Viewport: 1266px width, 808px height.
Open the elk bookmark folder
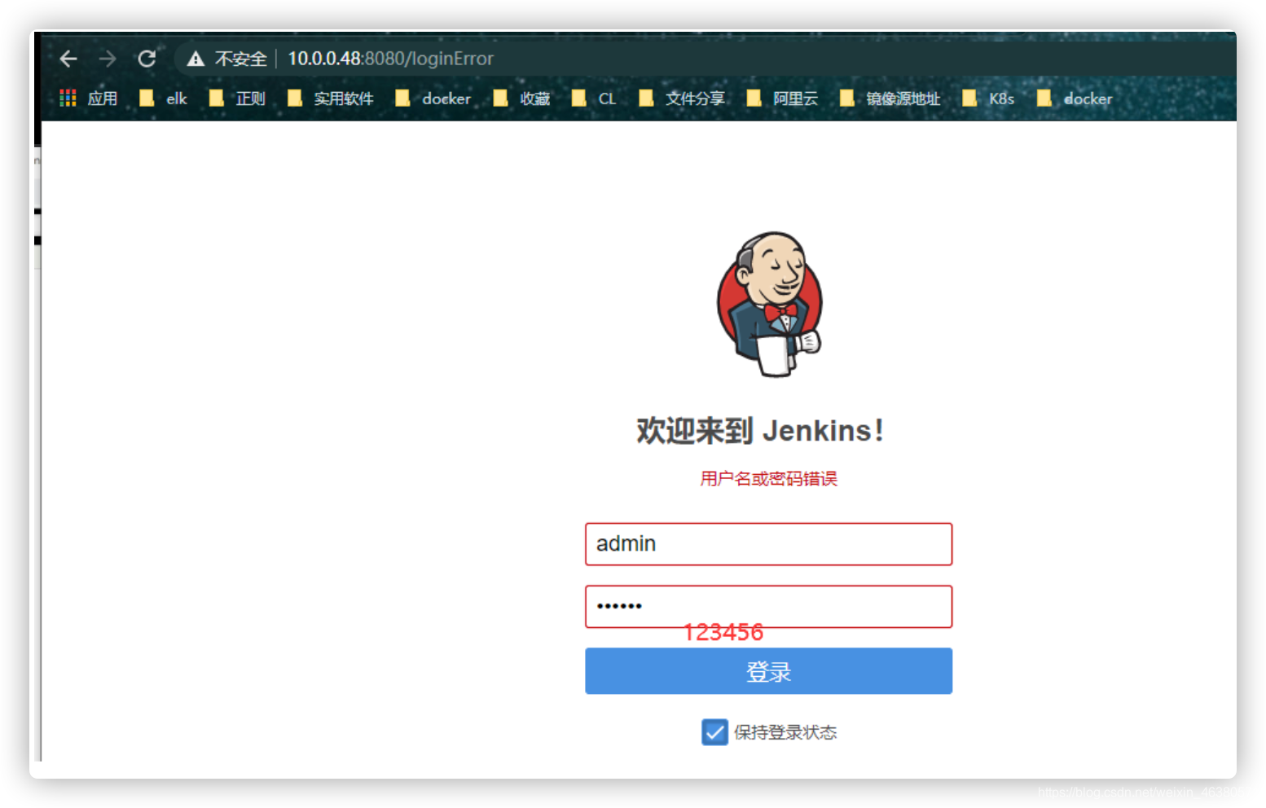164,99
